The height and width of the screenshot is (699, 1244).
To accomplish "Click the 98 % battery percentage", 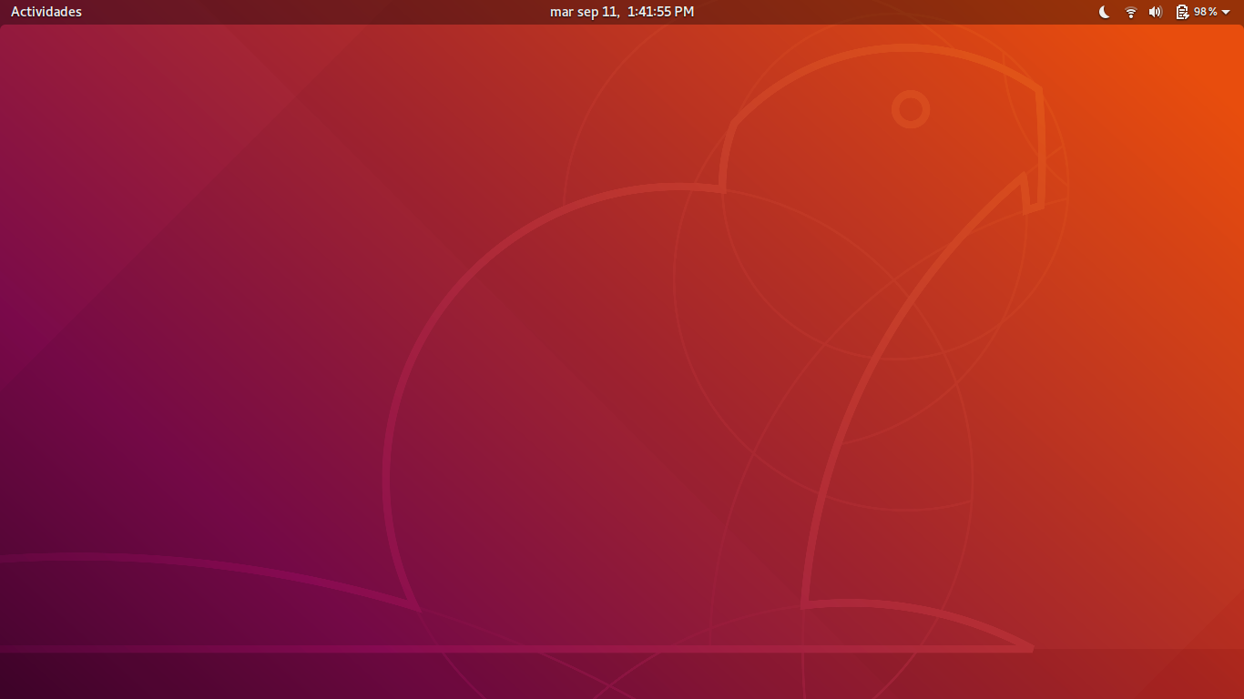I will [1206, 12].
